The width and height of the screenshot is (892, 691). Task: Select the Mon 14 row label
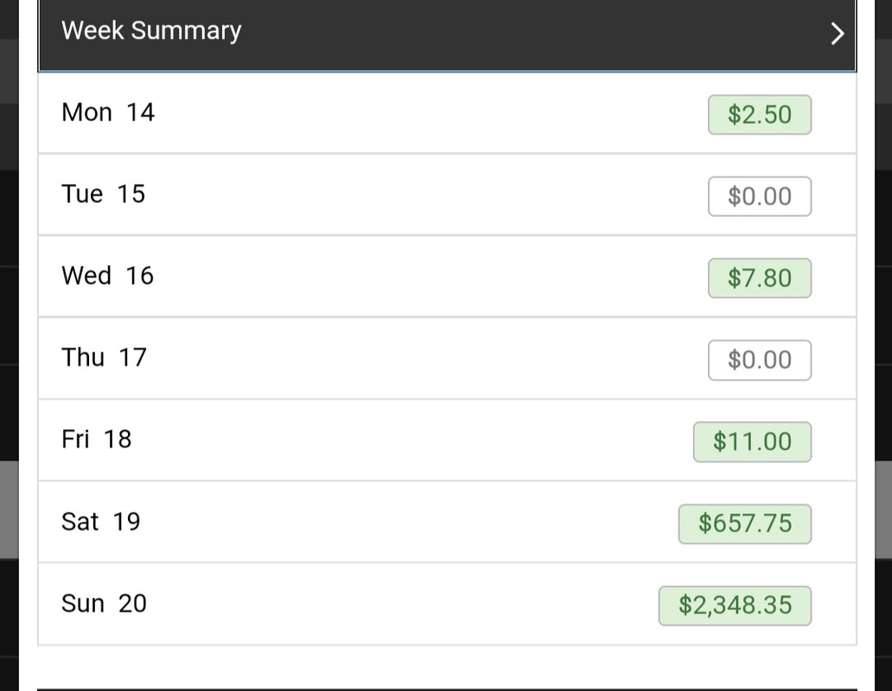coord(108,112)
